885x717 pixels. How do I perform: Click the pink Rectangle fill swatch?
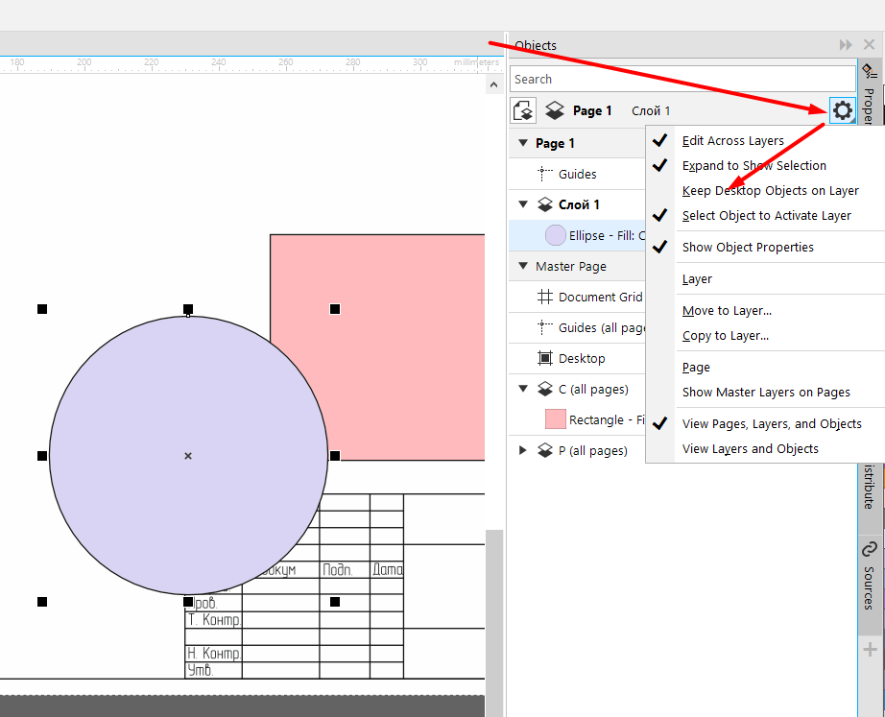tap(555, 419)
